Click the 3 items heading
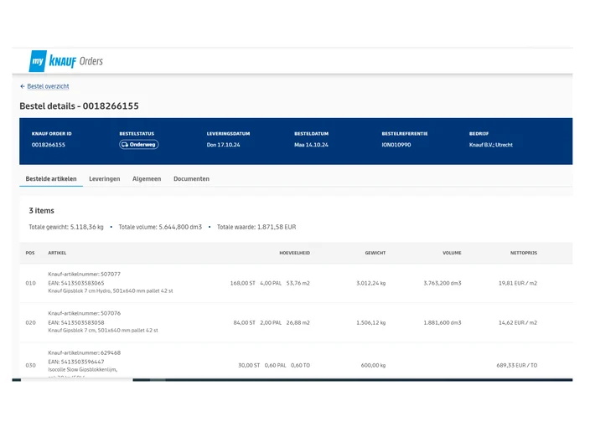 click(x=41, y=211)
